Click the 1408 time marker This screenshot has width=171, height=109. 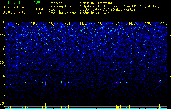point(132,23)
